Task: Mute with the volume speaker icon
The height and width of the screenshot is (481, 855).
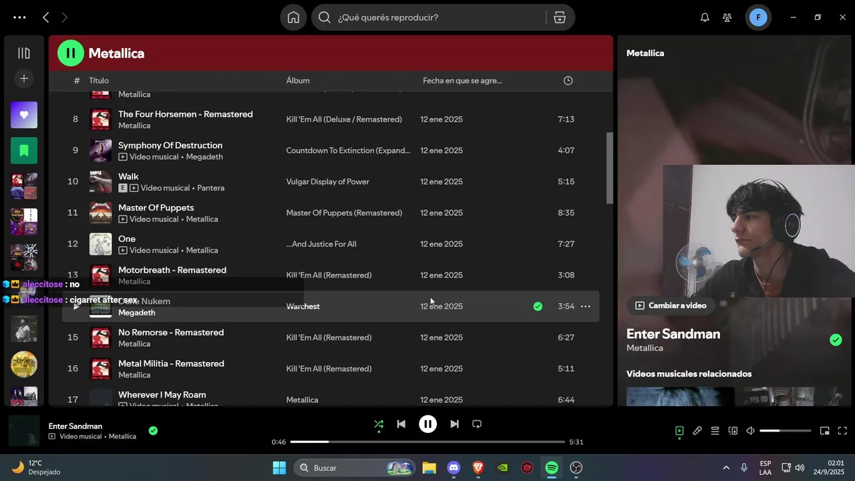Action: [x=750, y=431]
